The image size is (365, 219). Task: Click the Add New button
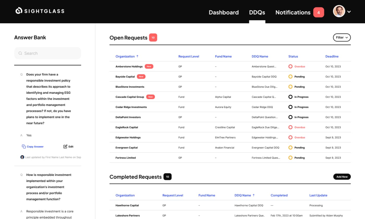pos(342,177)
